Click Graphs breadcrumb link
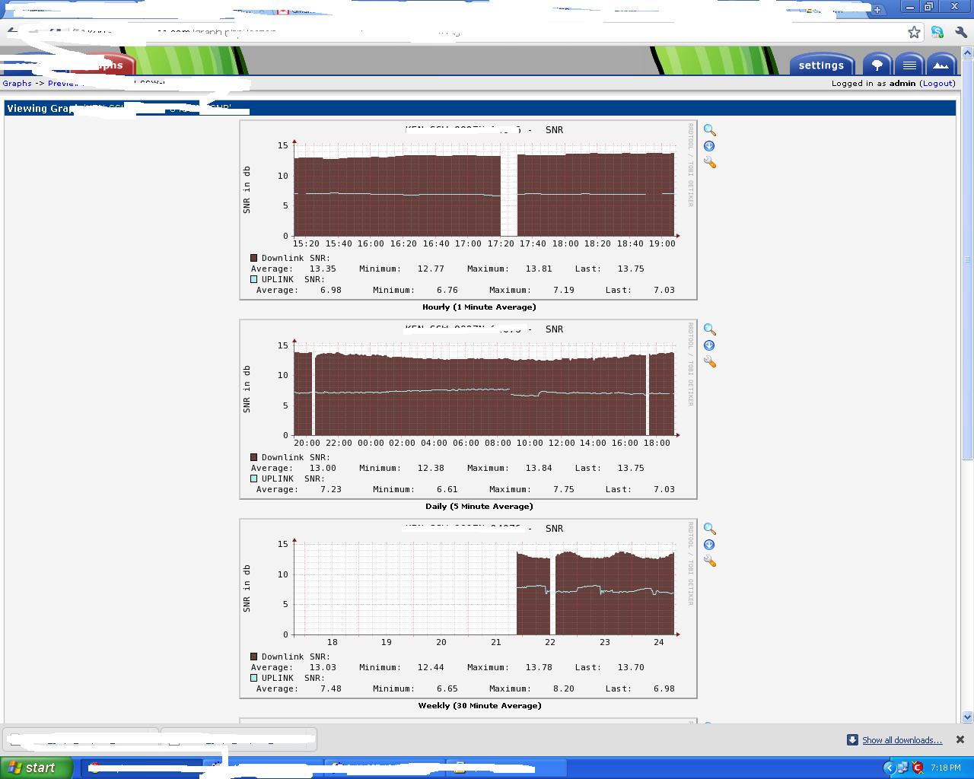 click(17, 83)
